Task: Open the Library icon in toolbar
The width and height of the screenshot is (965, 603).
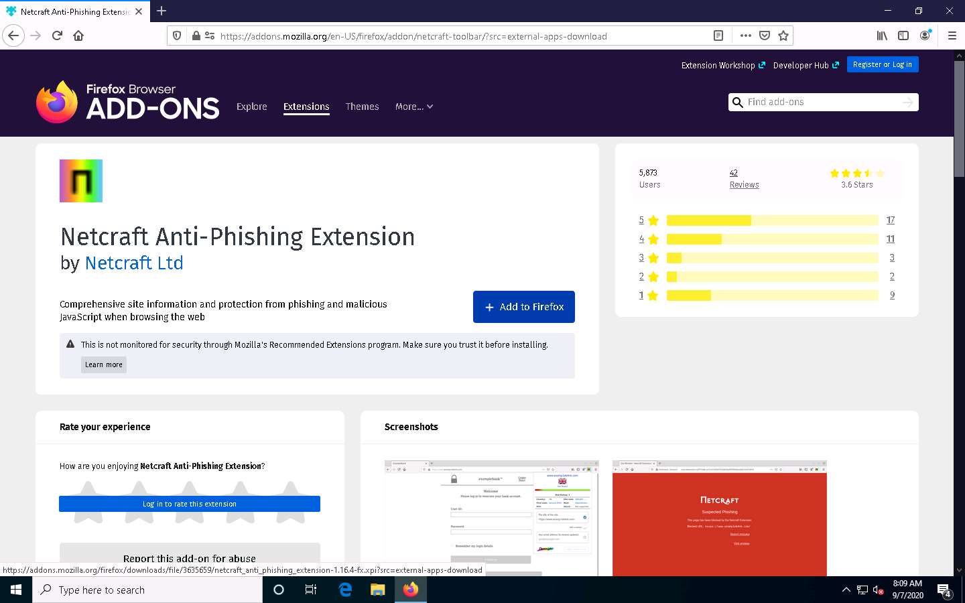Action: click(882, 36)
